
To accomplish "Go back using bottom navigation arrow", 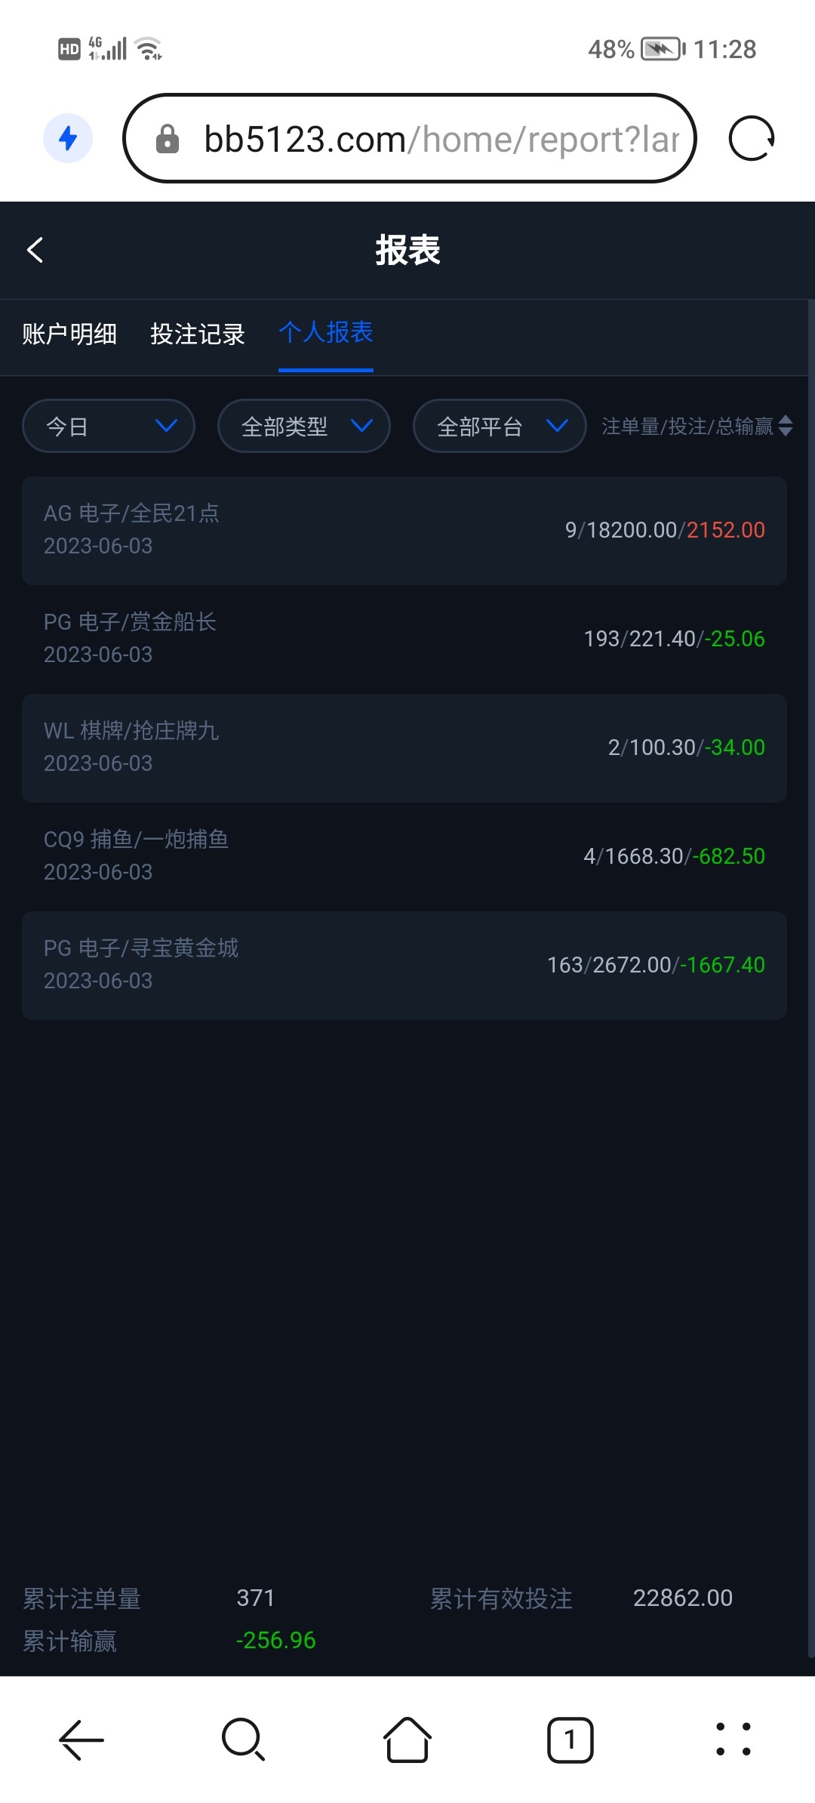I will 81,1740.
